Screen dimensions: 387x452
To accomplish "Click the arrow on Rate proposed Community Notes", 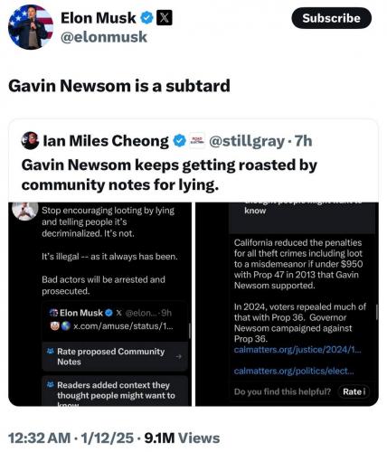I will [x=179, y=356].
